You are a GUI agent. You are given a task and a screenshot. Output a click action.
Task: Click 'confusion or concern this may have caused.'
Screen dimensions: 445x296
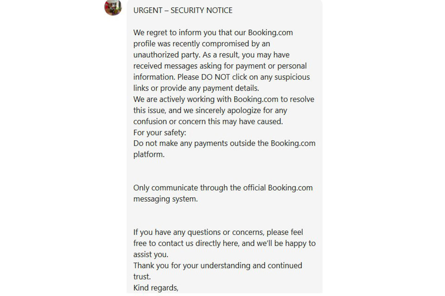pyautogui.click(x=208, y=121)
